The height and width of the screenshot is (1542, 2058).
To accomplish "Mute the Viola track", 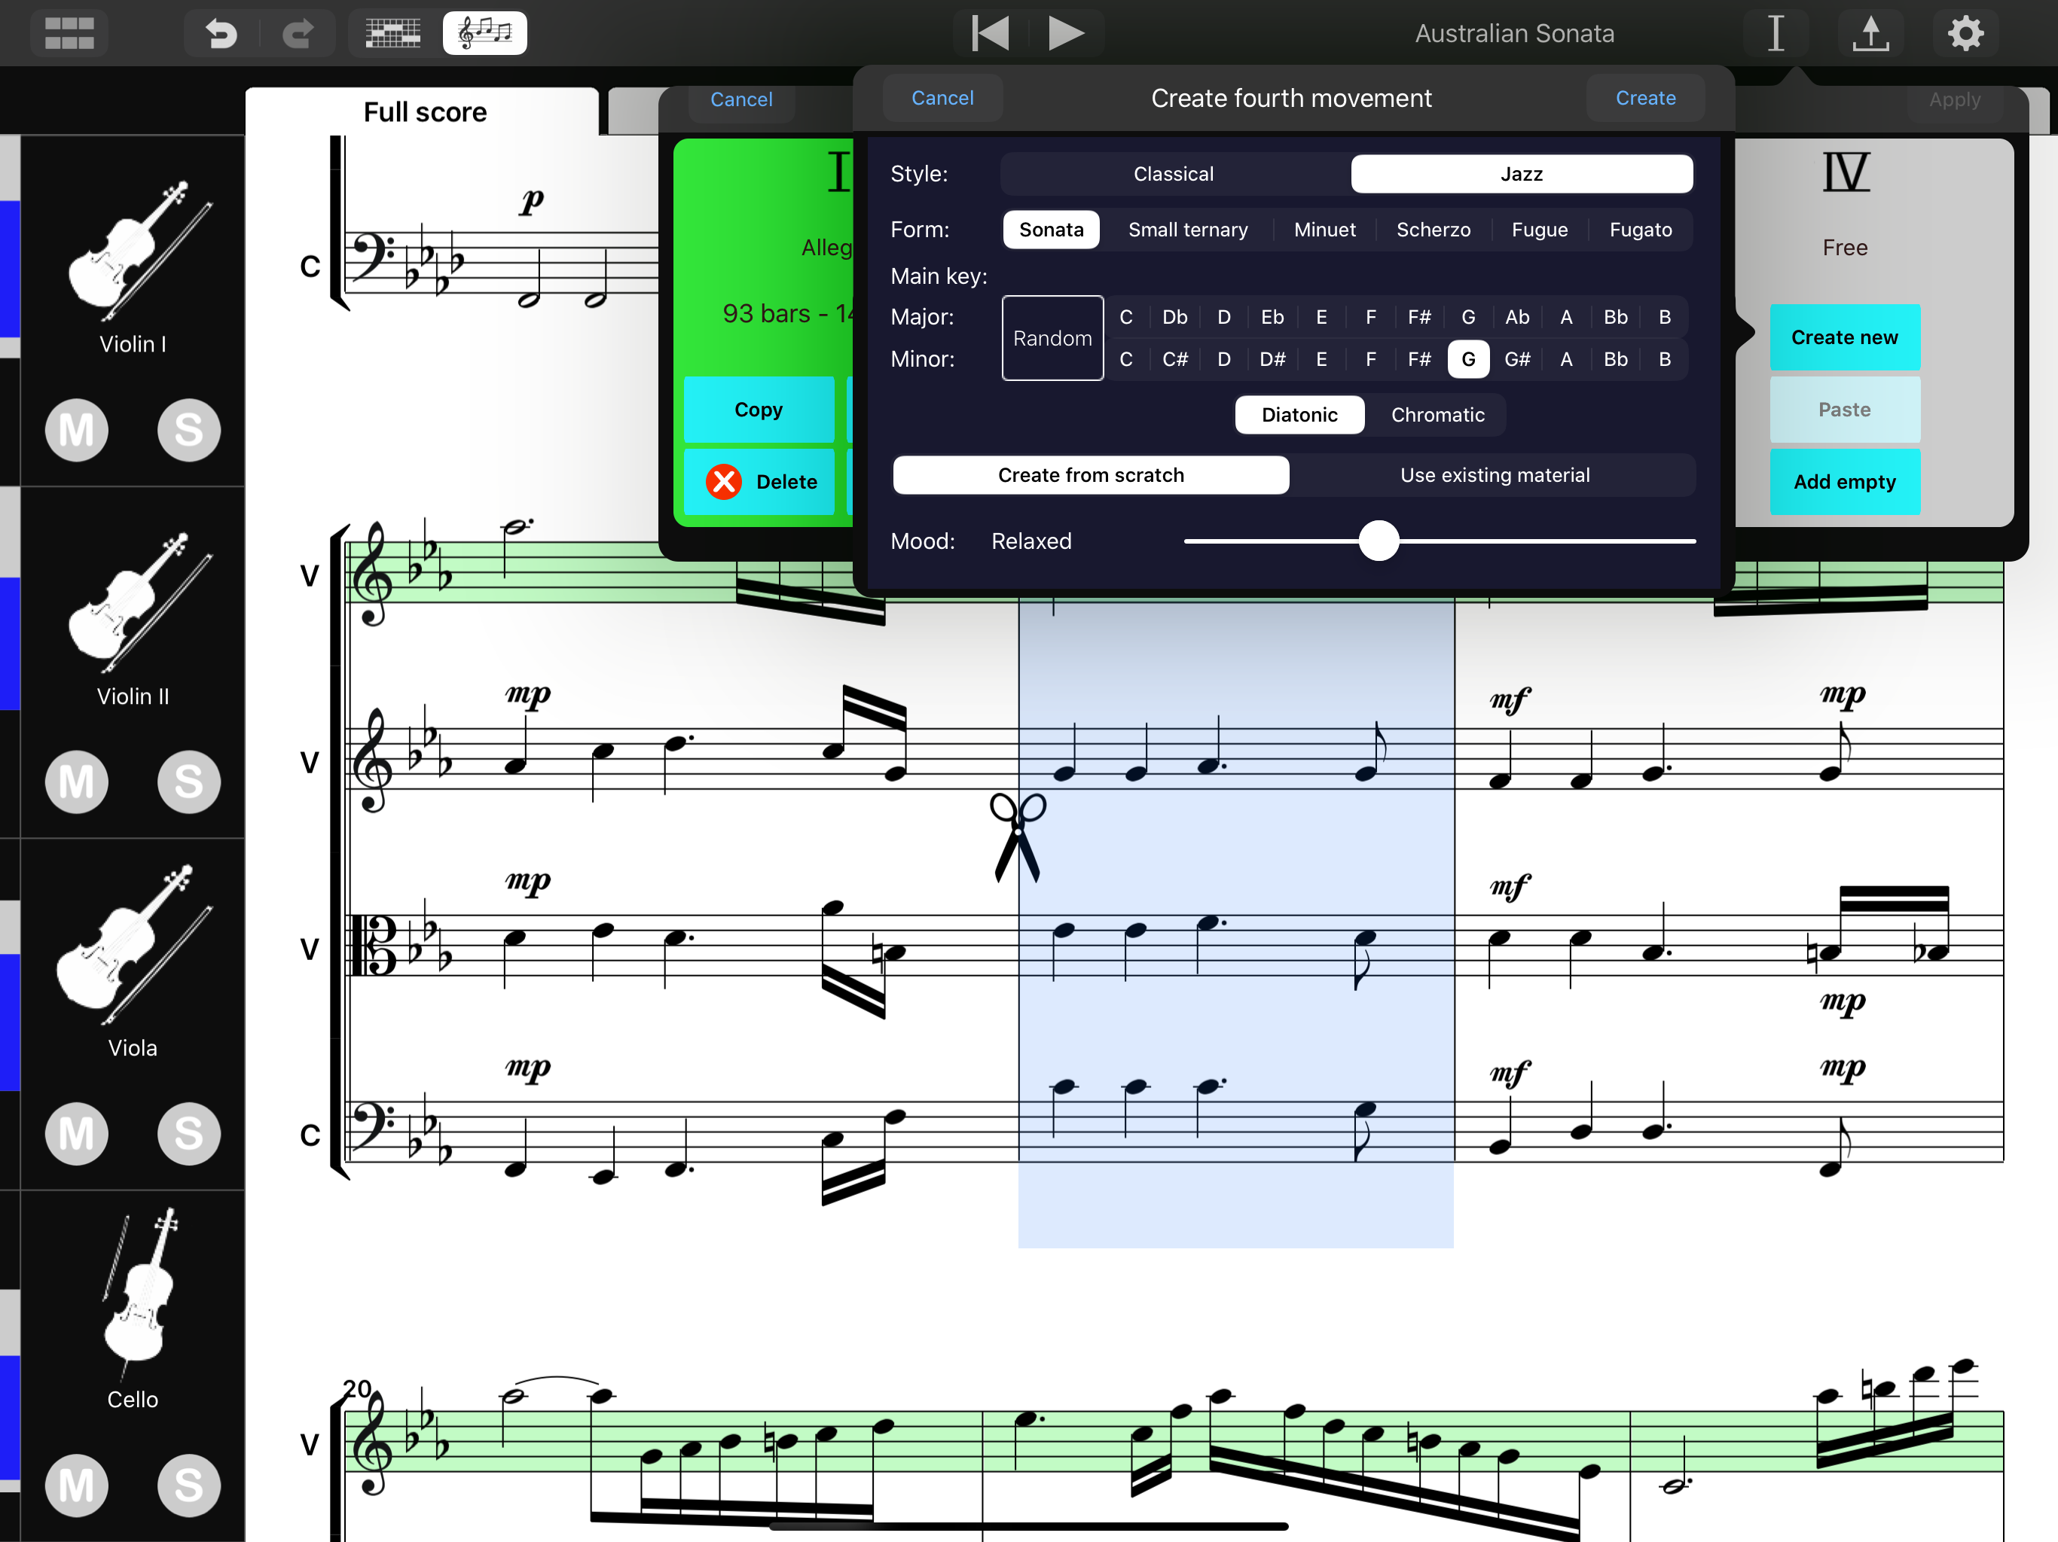I will [76, 1134].
